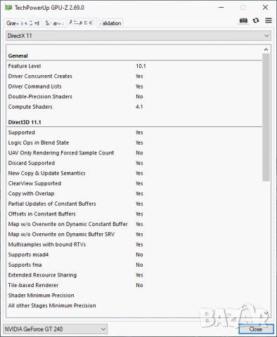Select the Advanced tab
Image resolution: width=277 pixels, height=337 pixels.
point(81,22)
